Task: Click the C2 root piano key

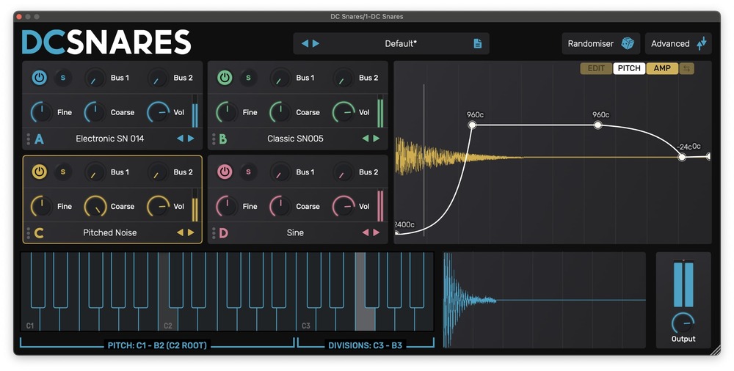Action: pos(168,320)
